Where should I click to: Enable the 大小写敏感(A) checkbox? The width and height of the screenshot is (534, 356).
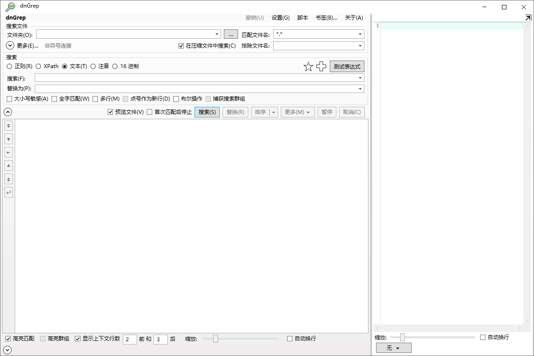click(9, 99)
